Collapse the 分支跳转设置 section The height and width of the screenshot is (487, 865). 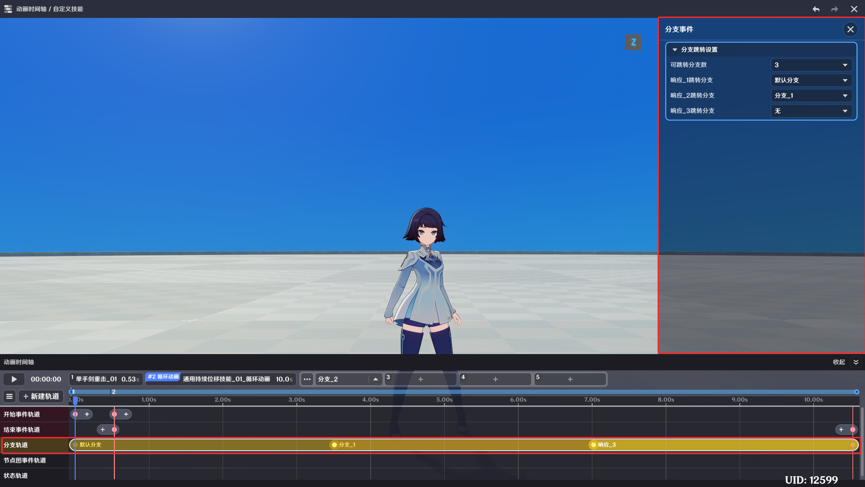pos(675,50)
